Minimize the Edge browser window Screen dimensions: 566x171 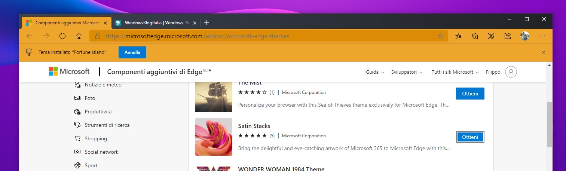pyautogui.click(x=509, y=19)
